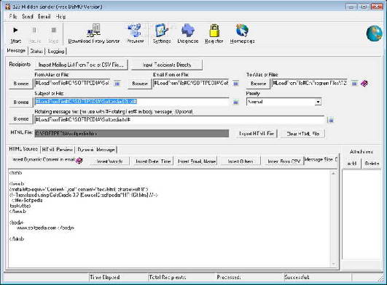Click the purple icon beside To Alias field
This screenshot has width=387, height=285.
[364, 84]
